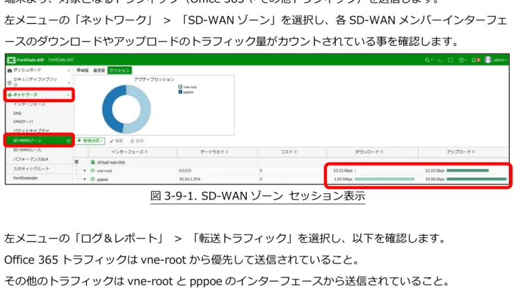
Task: Open the CLI console icon
Action: (440, 60)
